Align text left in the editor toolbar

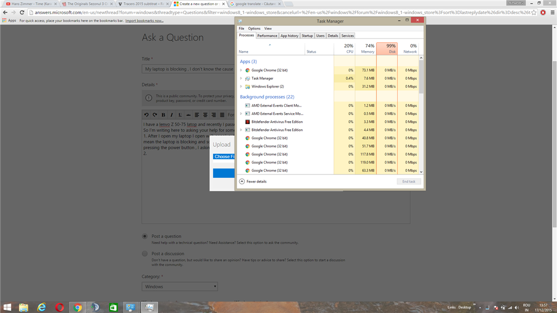tap(197, 115)
